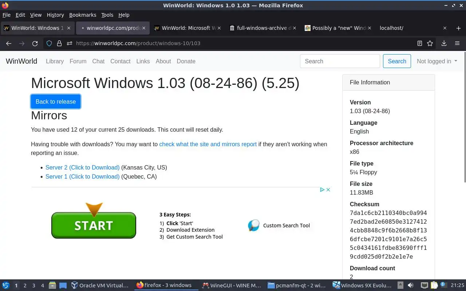Click the show desktop icon in taskbar
The image size is (466, 291).
pyautogui.click(x=63, y=286)
